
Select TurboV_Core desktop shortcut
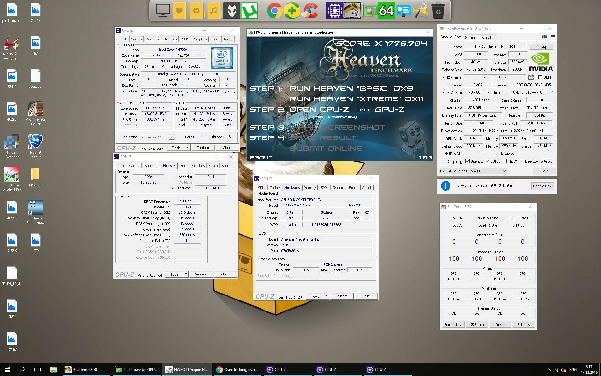pyautogui.click(x=12, y=48)
